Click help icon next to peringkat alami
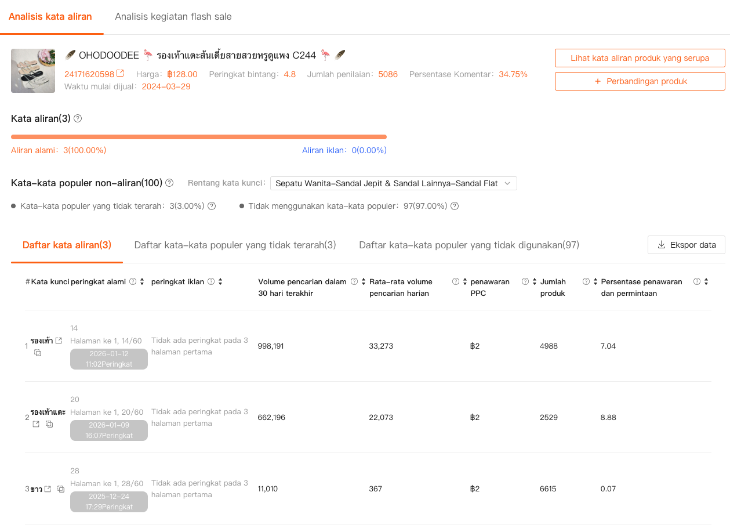This screenshot has height=532, width=730. [x=133, y=282]
